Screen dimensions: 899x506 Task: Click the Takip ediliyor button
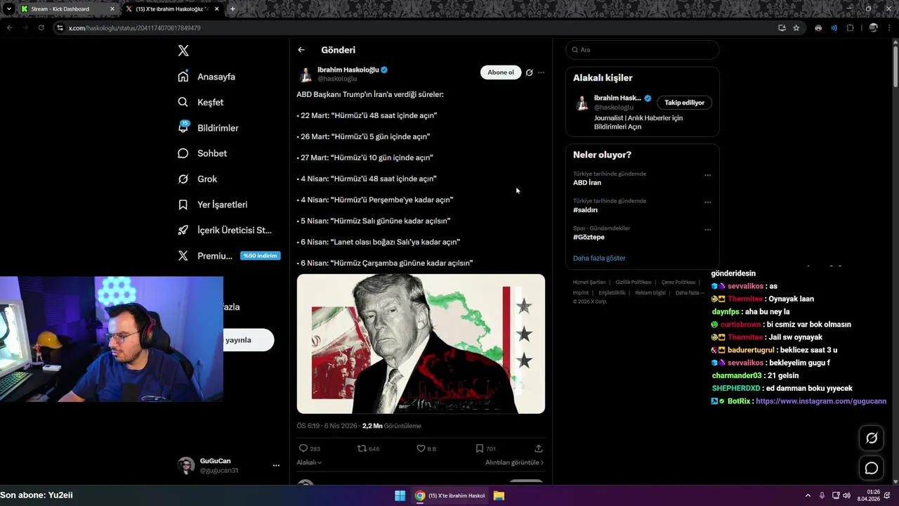click(x=684, y=103)
